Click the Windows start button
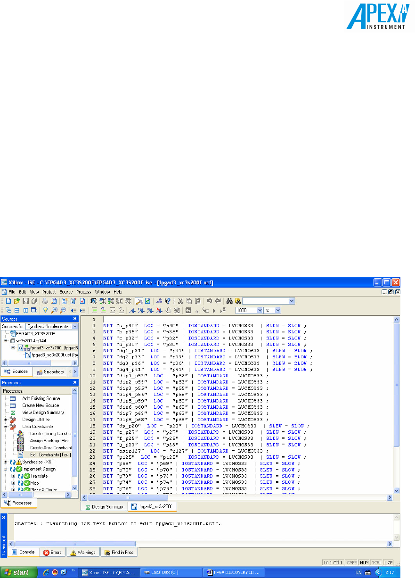The height and width of the screenshot is (578, 415). click(x=19, y=572)
